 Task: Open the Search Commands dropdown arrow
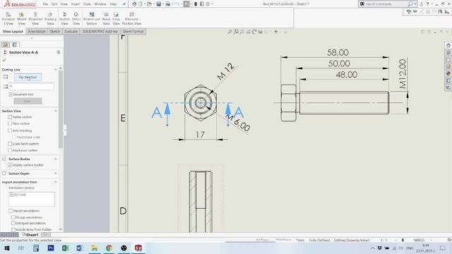(x=415, y=4)
